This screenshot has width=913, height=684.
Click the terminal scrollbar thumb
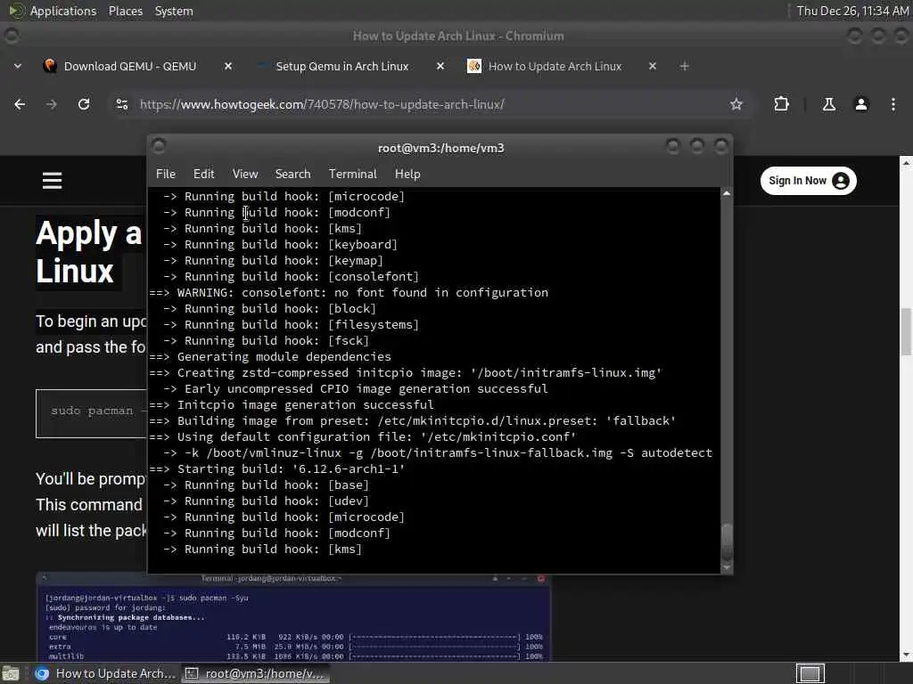(727, 542)
